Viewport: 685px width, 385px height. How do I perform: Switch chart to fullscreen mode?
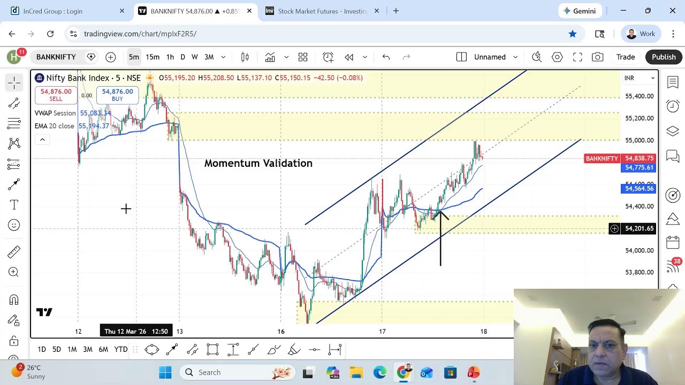(577, 57)
